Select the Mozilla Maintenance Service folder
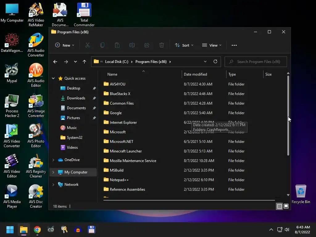The width and height of the screenshot is (316, 237). coord(133,160)
